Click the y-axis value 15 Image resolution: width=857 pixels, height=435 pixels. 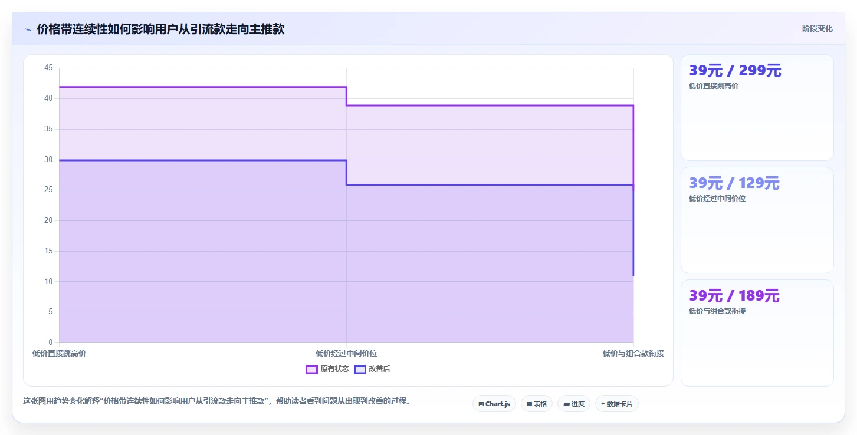(x=48, y=251)
